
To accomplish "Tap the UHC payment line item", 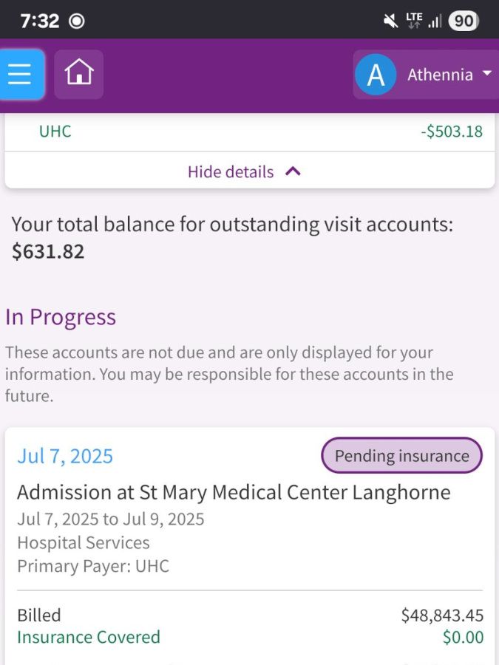I will 55,132.
